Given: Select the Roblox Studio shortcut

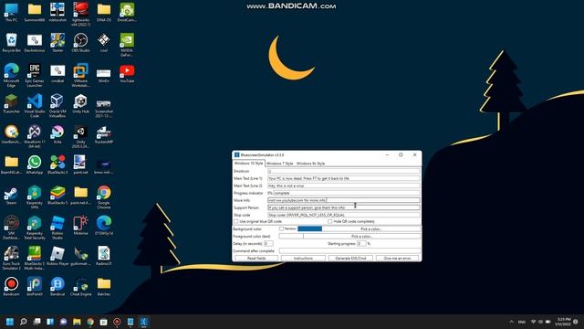Looking at the screenshot, I should [x=57, y=228].
